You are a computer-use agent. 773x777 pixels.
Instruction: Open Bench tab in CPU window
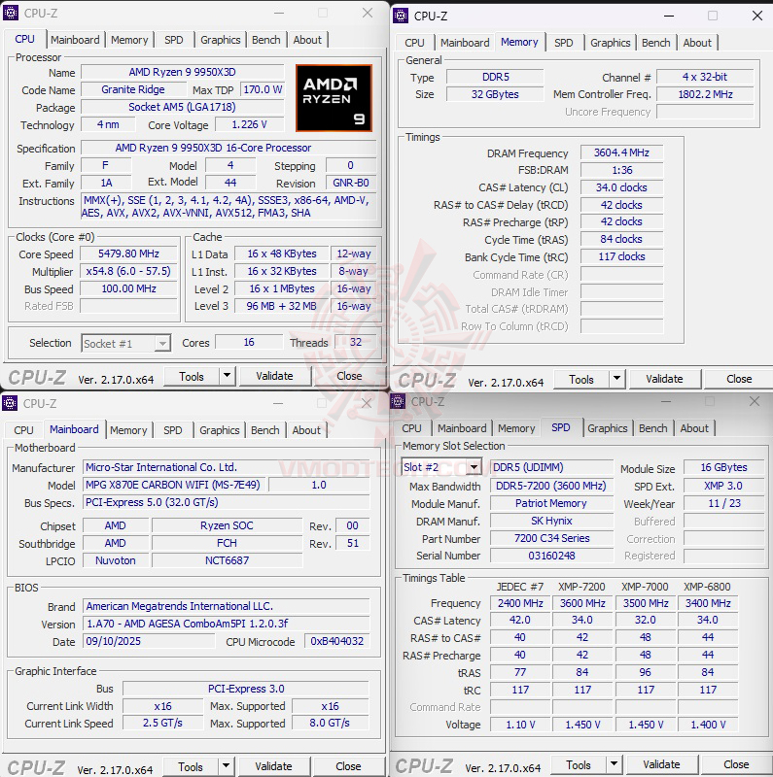pos(266,40)
